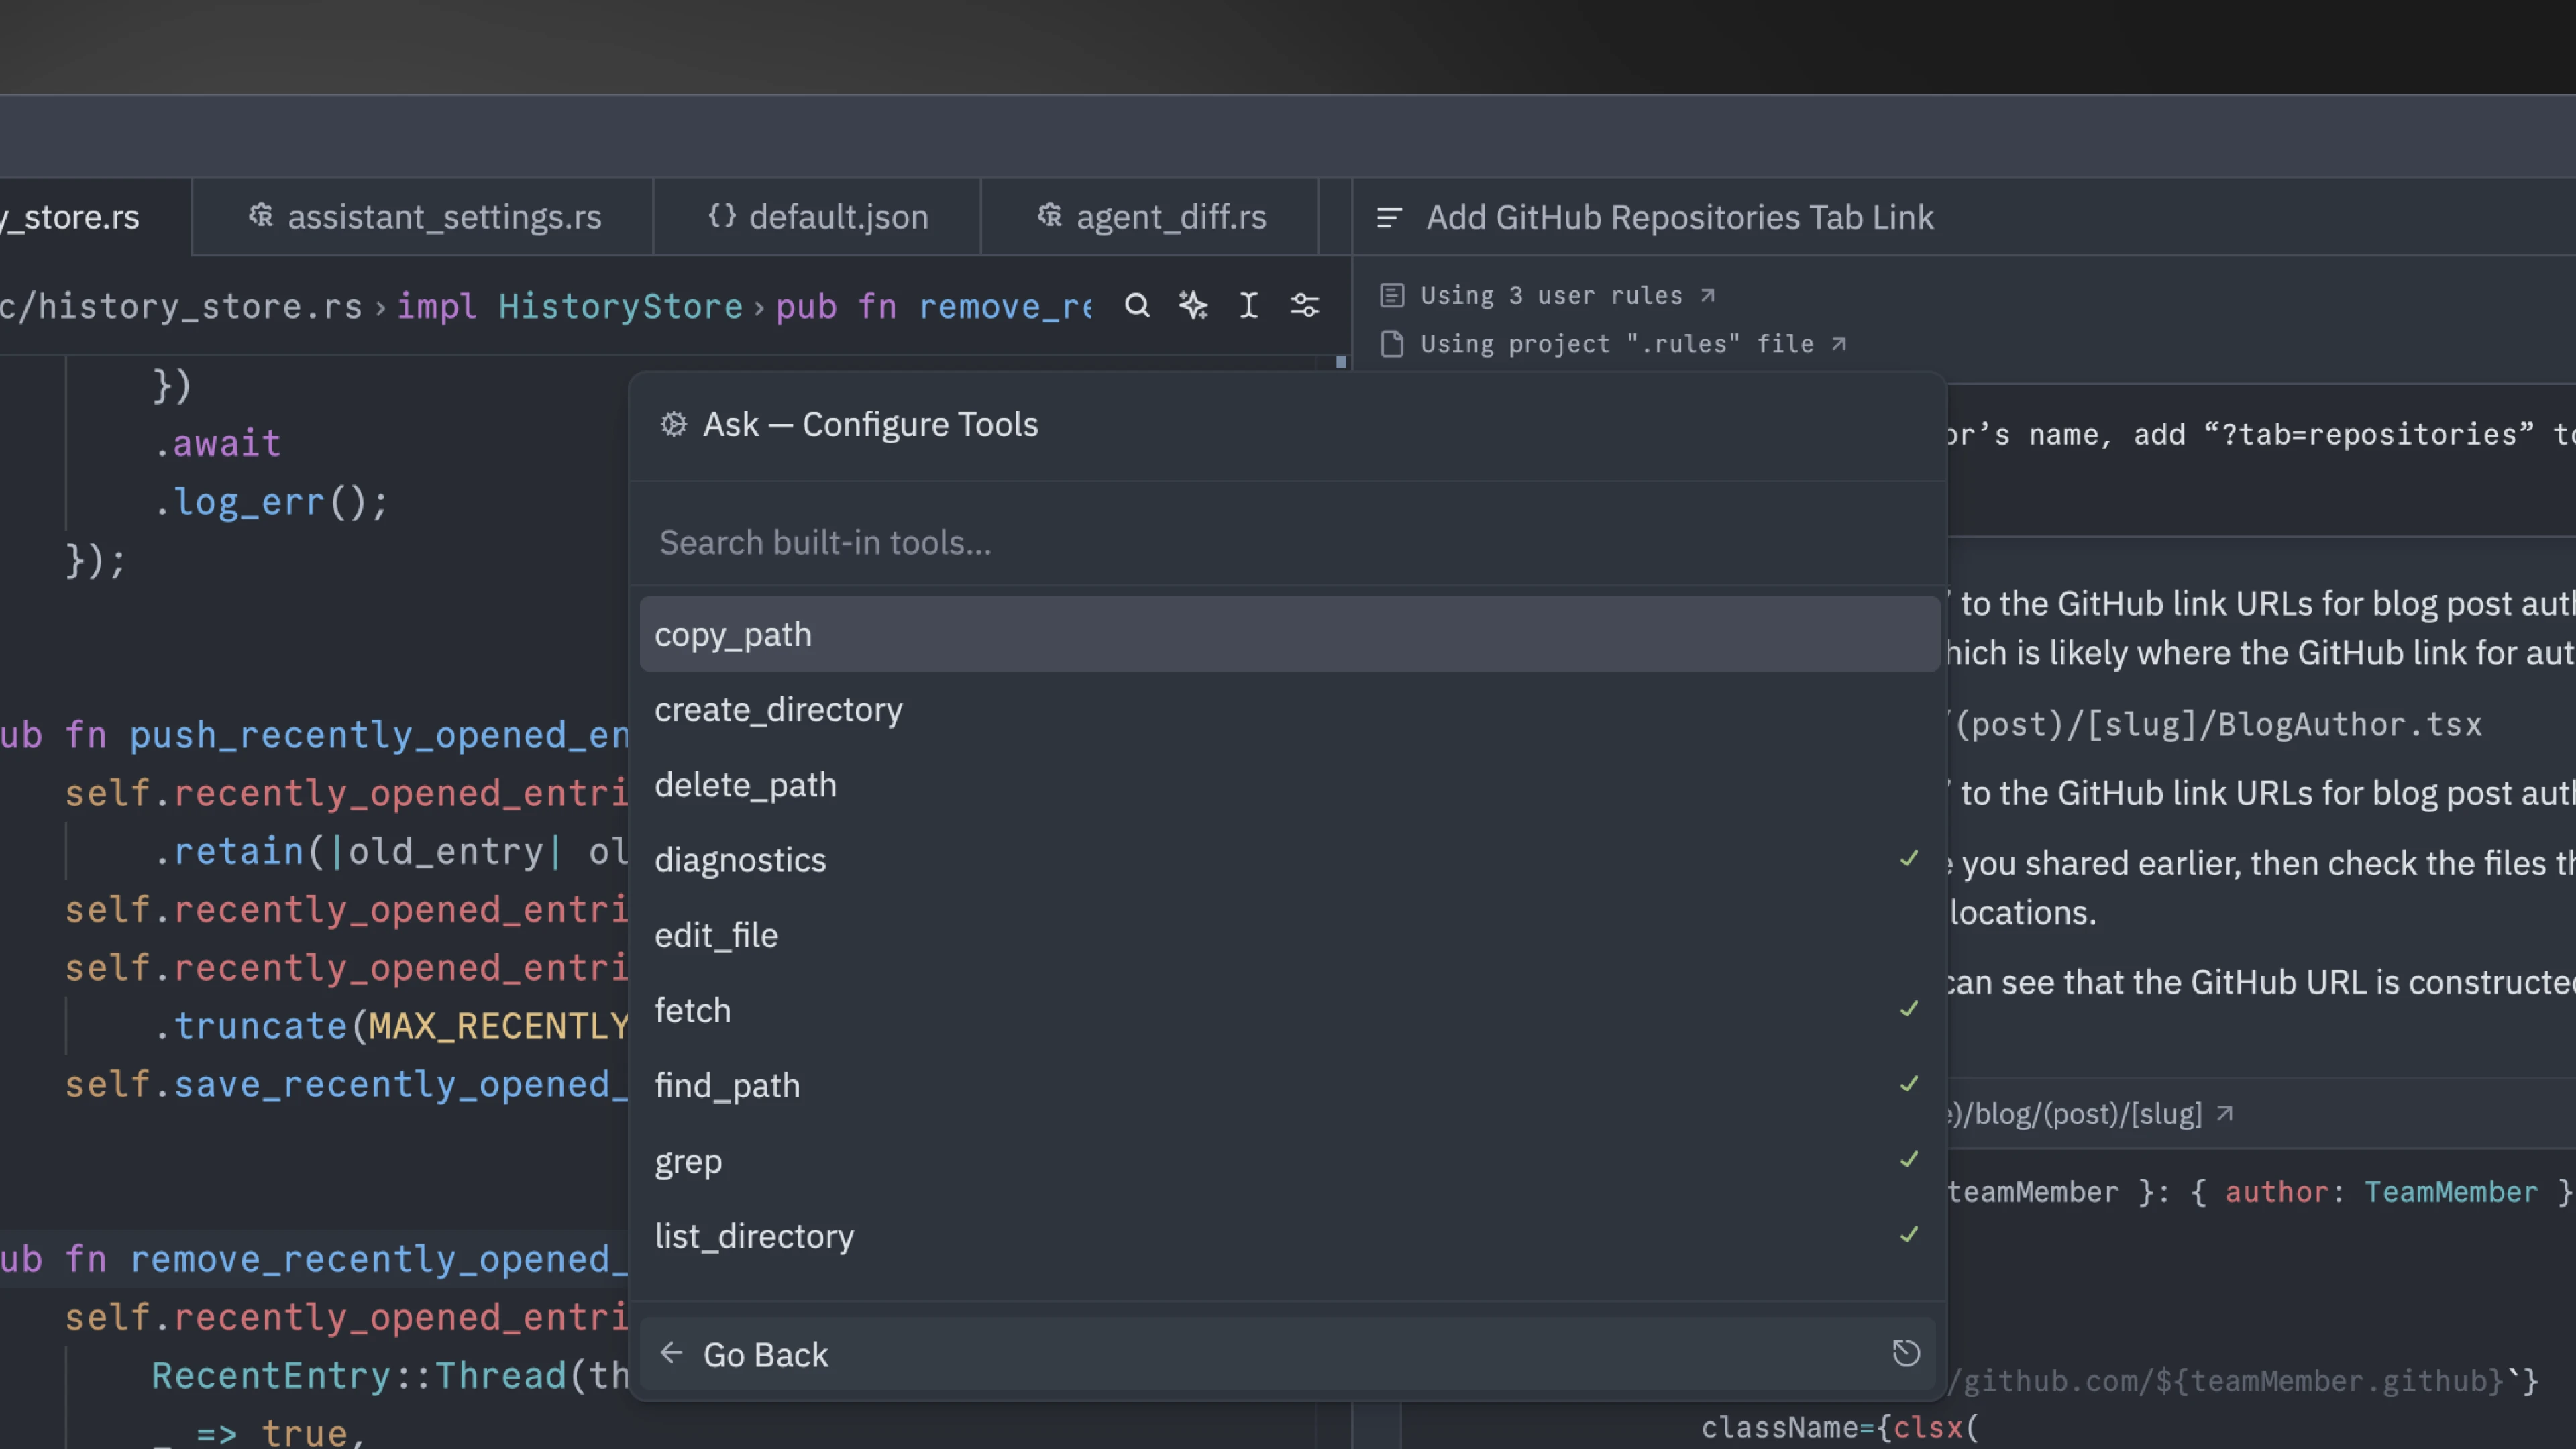Open HistoryStore breadcrumb outline
2576x1449 pixels.
[x=620, y=306]
